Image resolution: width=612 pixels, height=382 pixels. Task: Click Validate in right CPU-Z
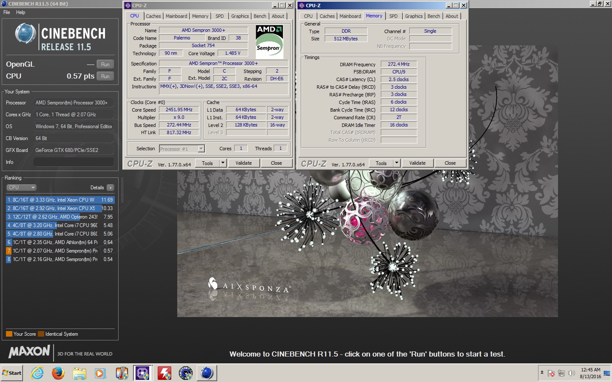coord(417,163)
